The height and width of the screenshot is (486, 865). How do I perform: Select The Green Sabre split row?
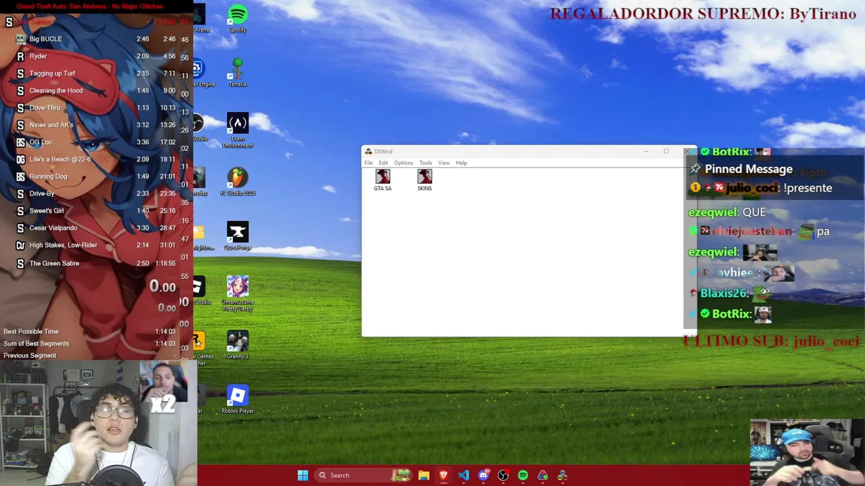tap(95, 263)
